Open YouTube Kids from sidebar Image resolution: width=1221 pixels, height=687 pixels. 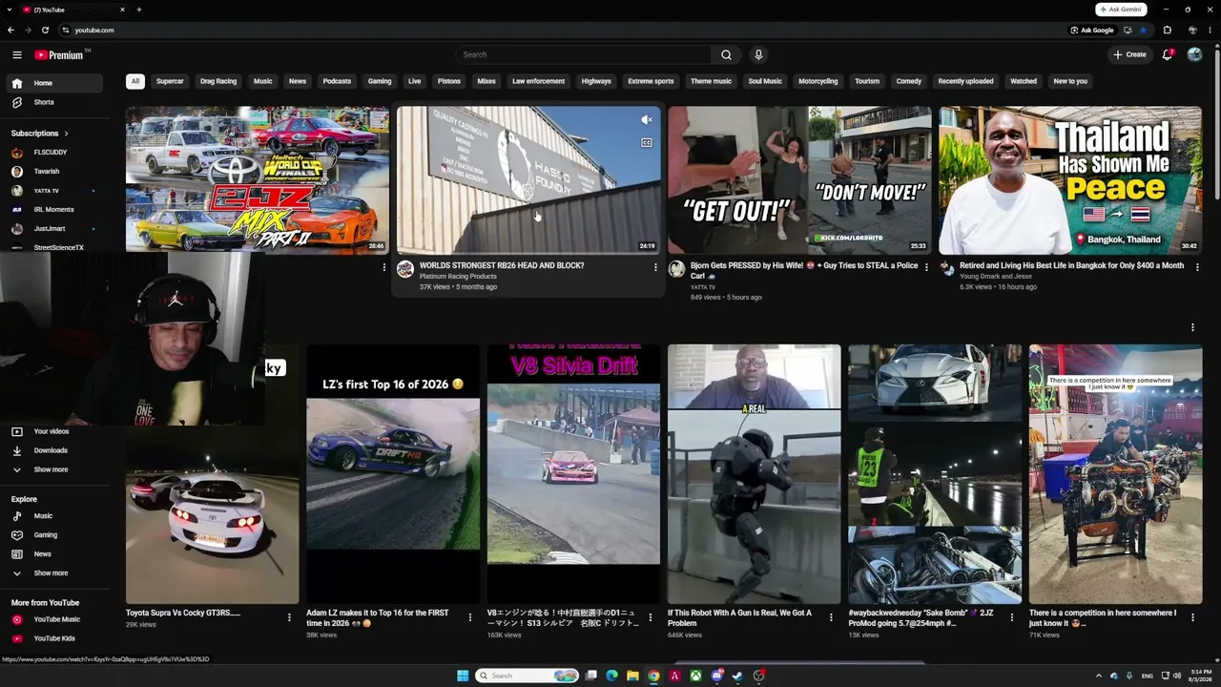click(x=54, y=638)
